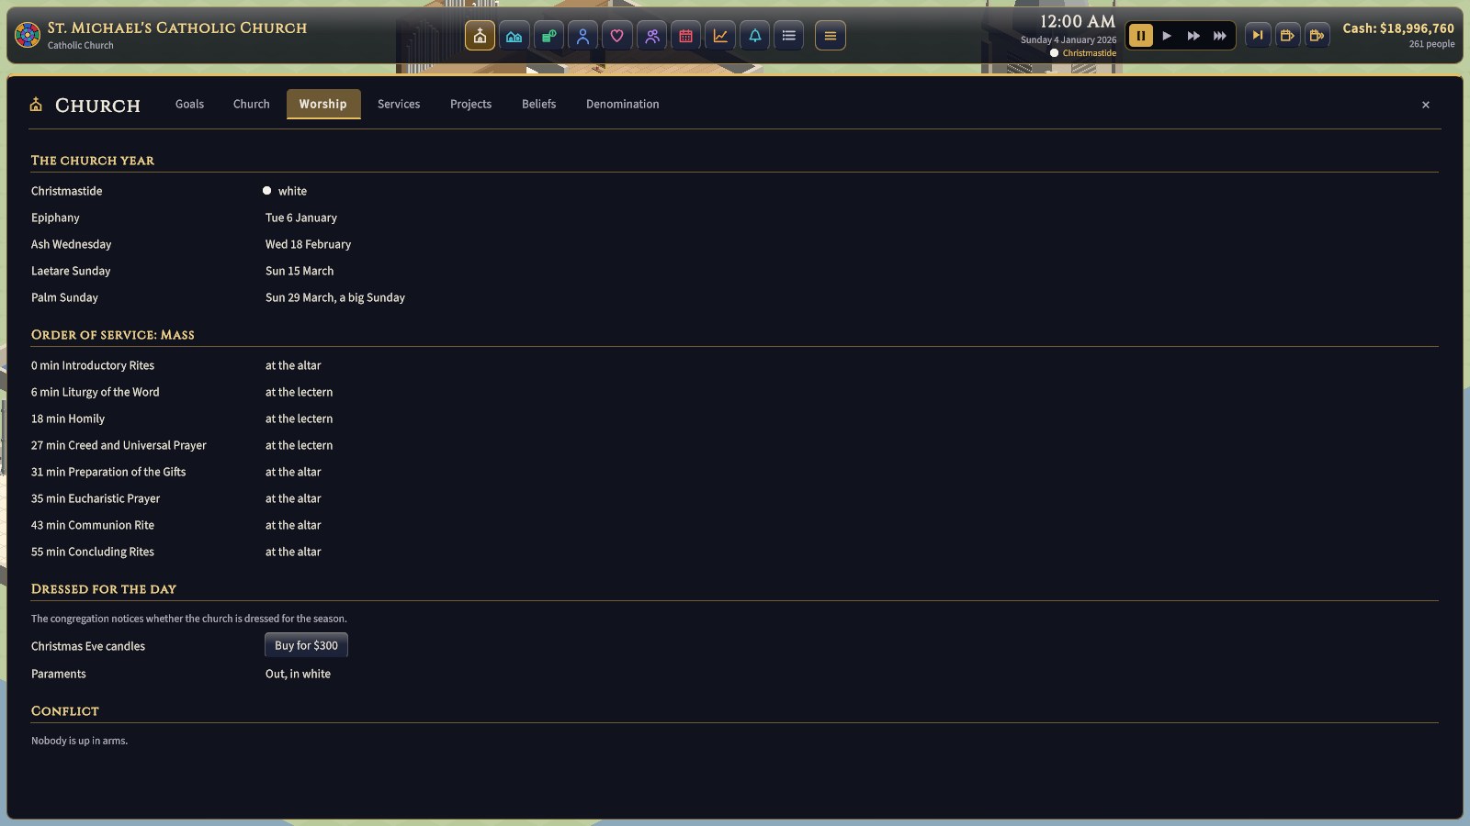
Task: Open the Services tab
Action: [399, 105]
